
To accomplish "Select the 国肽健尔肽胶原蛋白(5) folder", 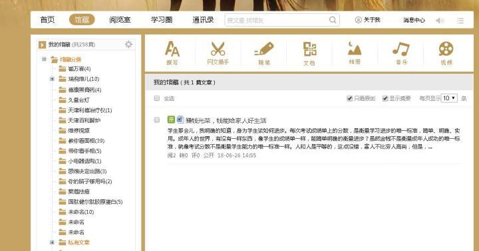I will point(95,202).
